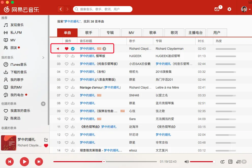Like song 03 by 小后SAX后俊羲
252x168 pixels.
67,64
